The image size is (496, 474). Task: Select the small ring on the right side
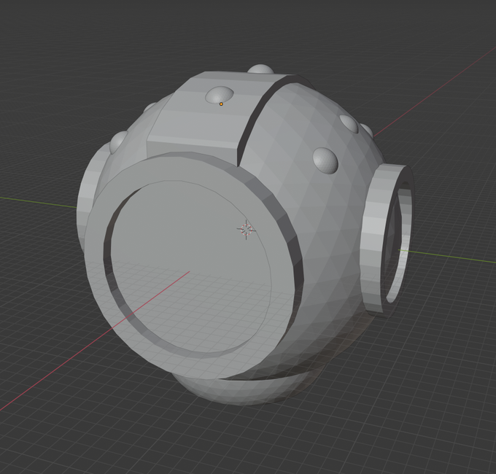point(389,239)
